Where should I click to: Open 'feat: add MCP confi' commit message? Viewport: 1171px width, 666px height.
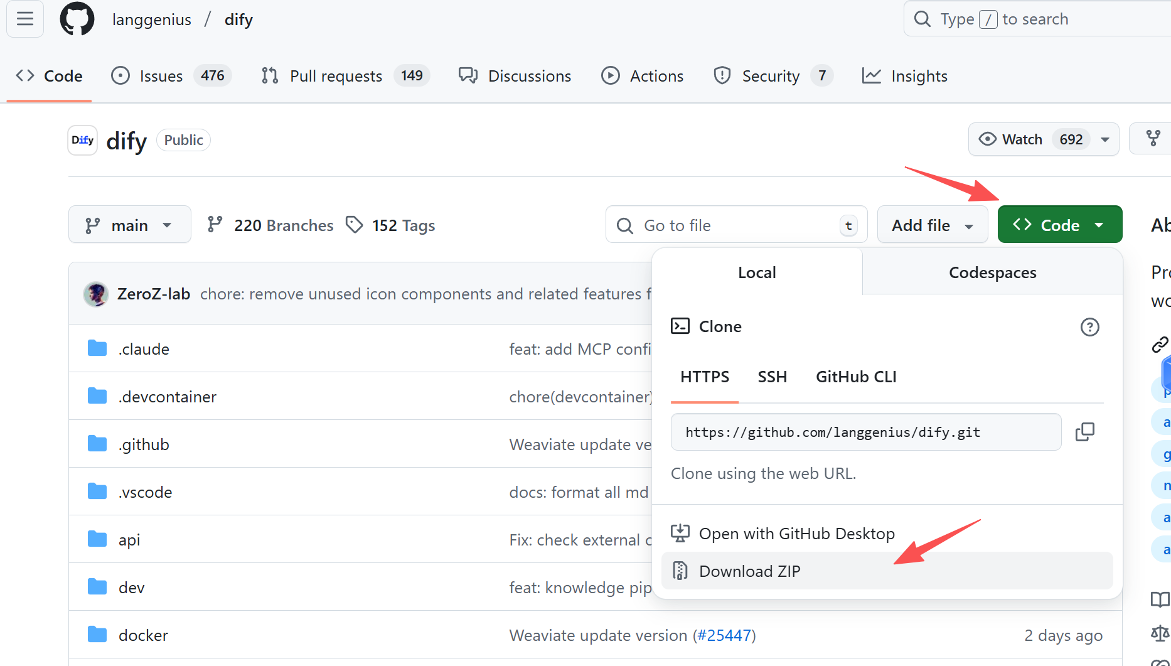[x=580, y=349]
